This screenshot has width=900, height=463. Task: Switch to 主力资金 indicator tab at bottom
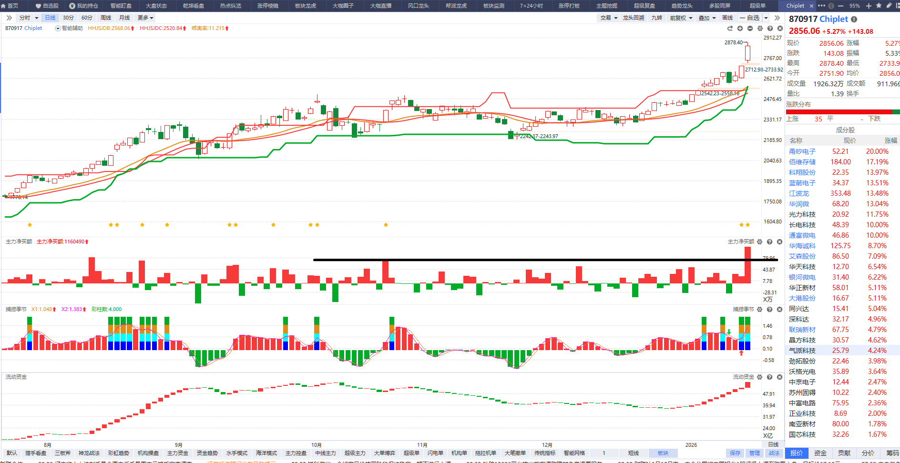[178, 453]
